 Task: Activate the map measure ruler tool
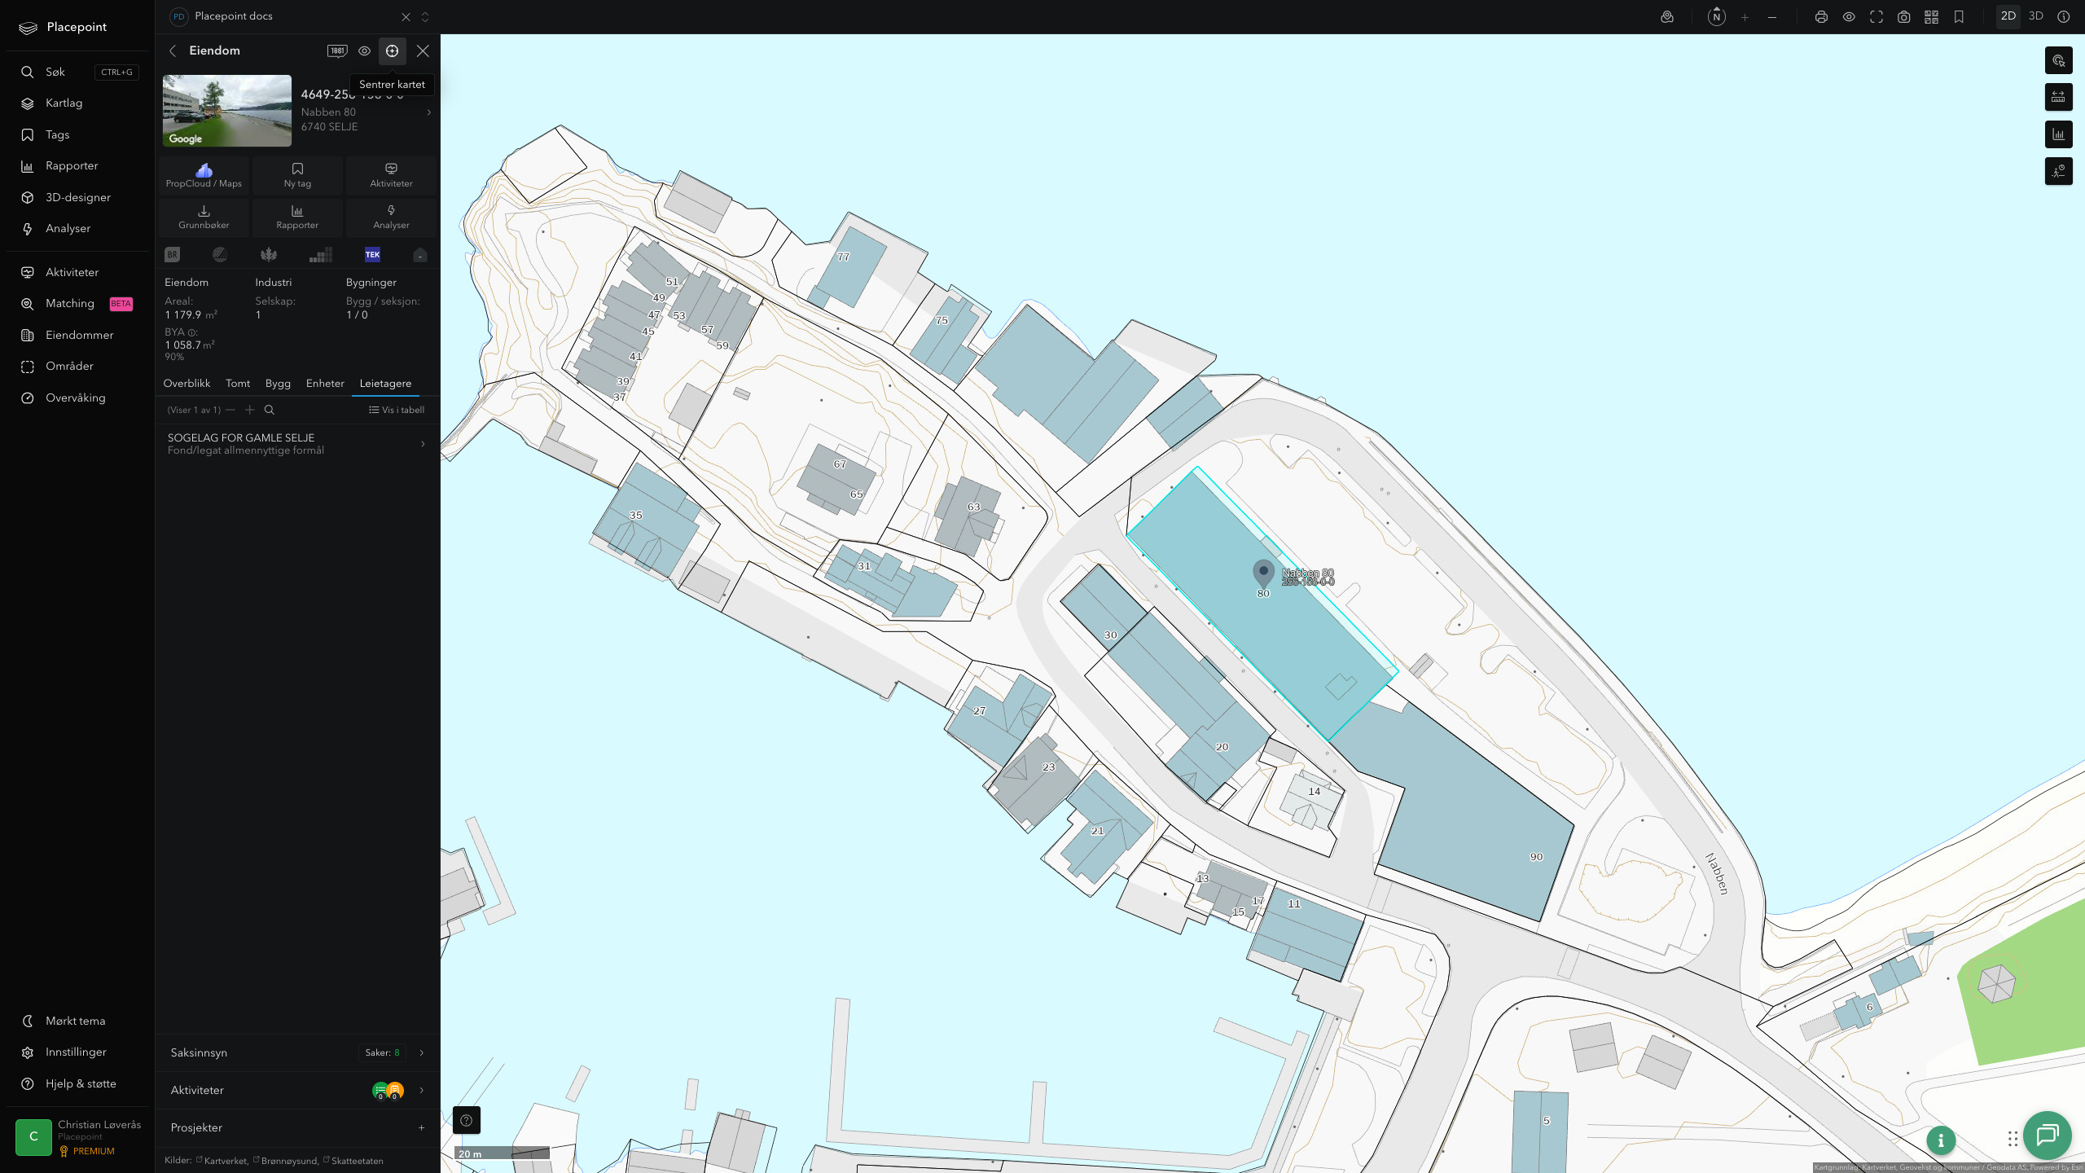coord(2059,97)
